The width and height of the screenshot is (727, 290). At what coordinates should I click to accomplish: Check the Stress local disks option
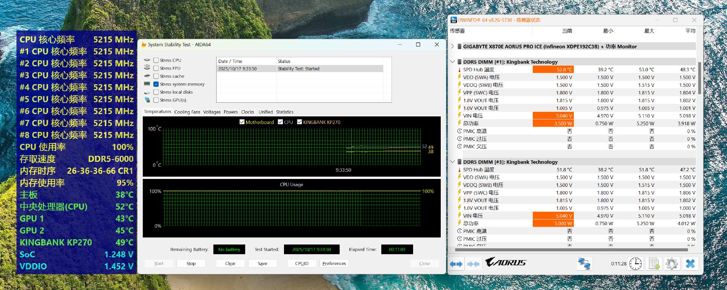pos(156,92)
